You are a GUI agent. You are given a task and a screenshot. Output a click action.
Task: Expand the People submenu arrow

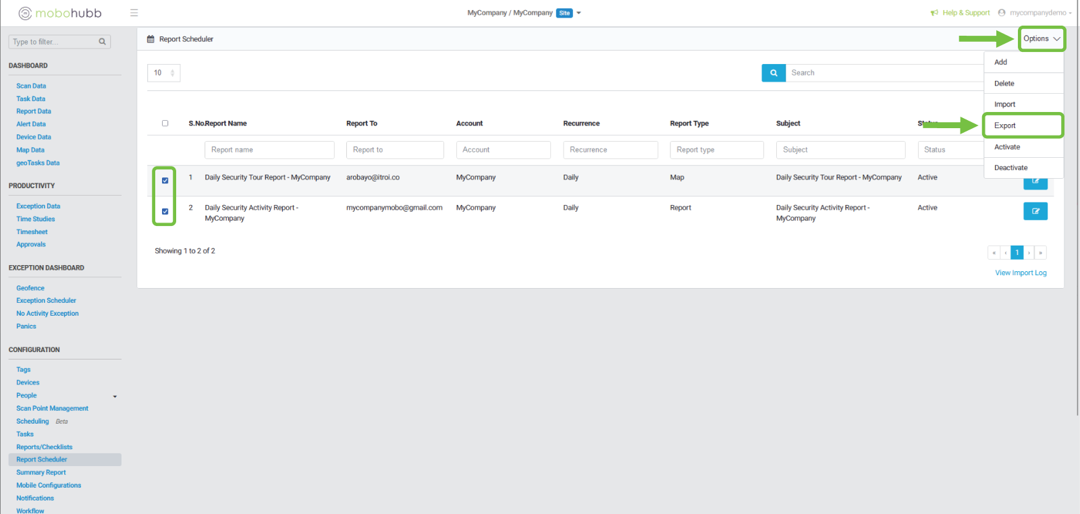click(x=115, y=397)
